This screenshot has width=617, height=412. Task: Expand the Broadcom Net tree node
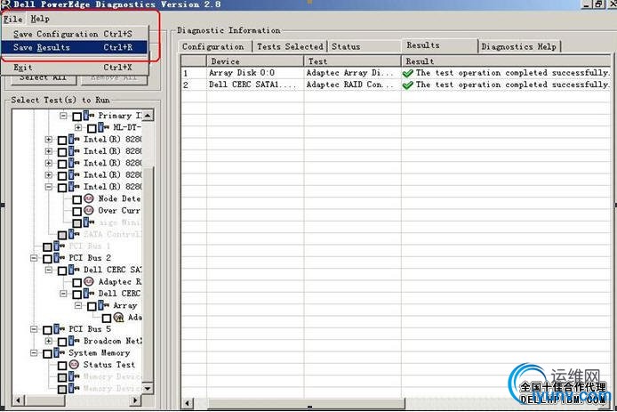coord(48,341)
